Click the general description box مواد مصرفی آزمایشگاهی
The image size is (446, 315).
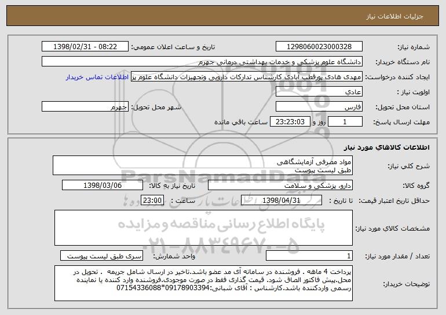[203, 165]
